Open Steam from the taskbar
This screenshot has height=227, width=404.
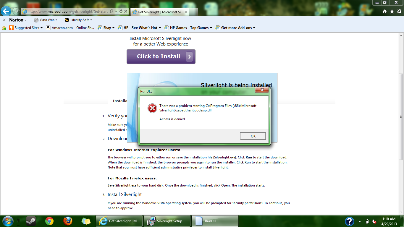pos(31,221)
